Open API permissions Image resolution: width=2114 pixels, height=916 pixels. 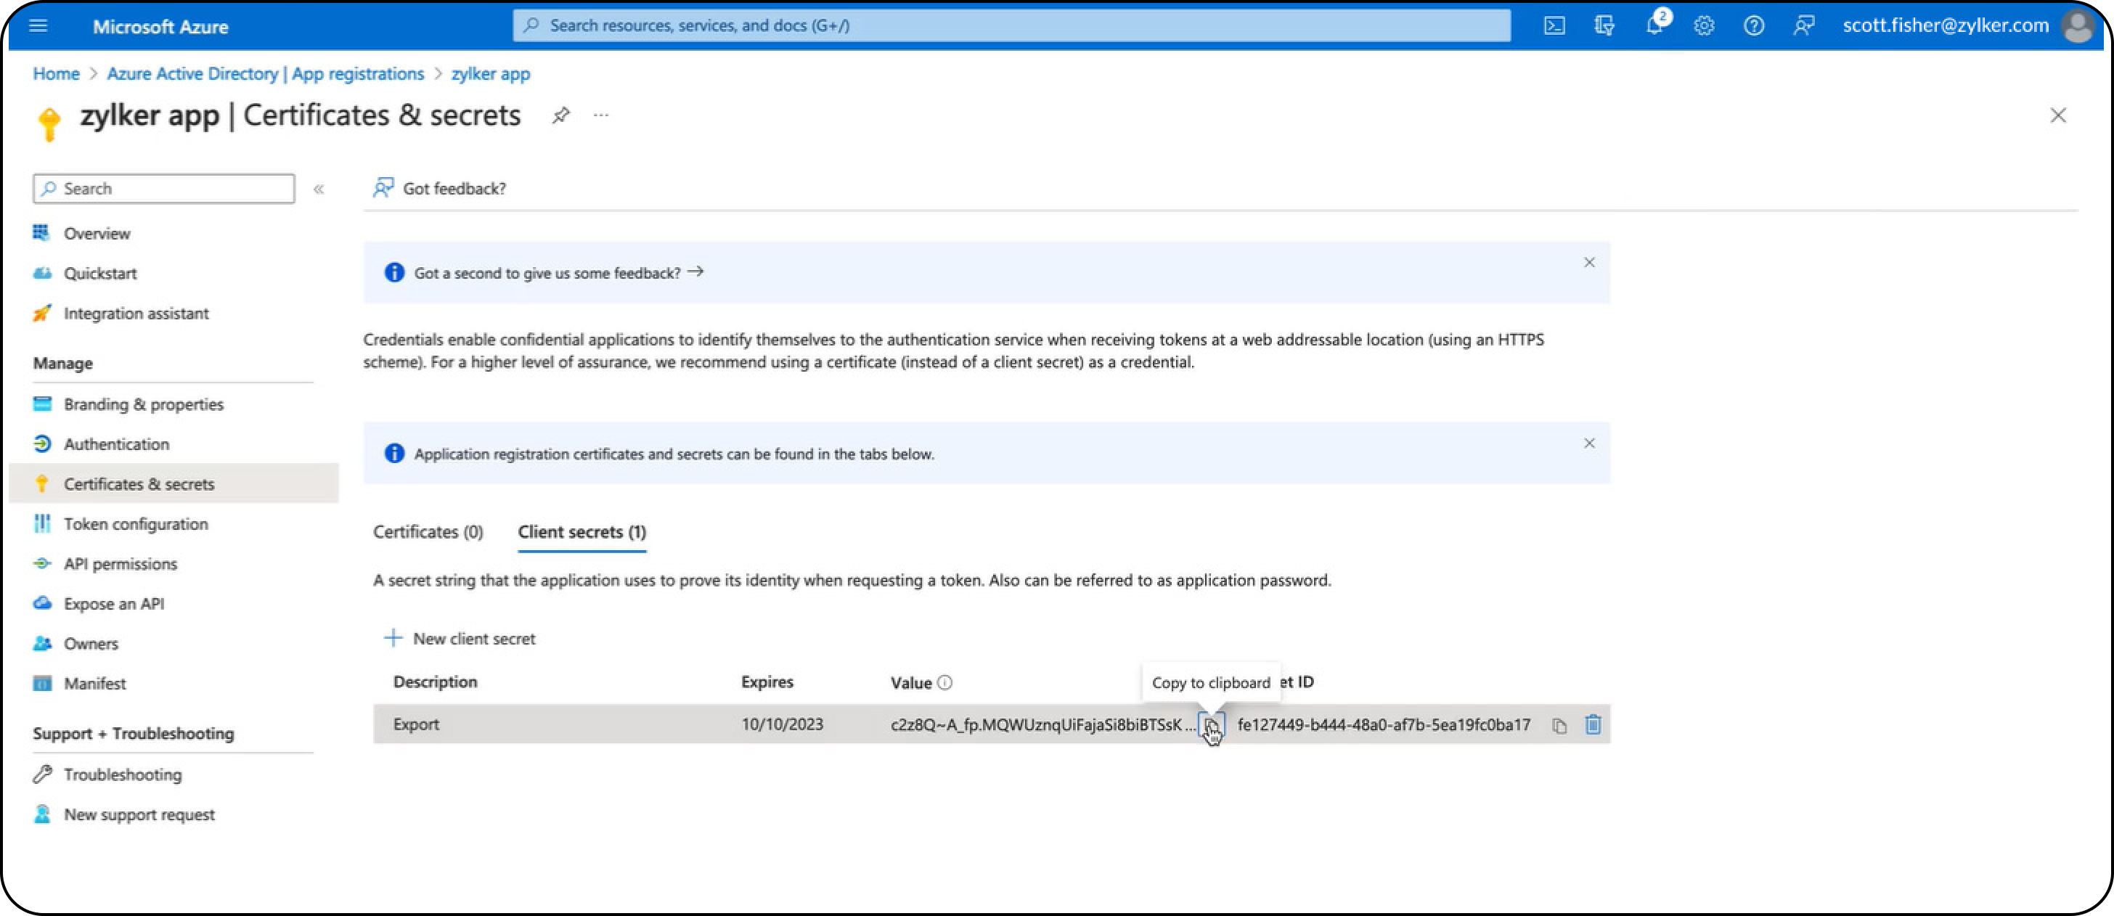pos(121,564)
